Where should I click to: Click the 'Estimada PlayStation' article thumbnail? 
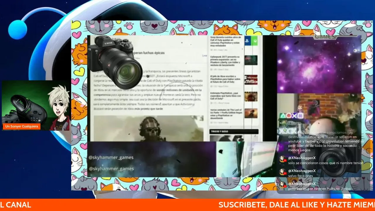(x=251, y=96)
